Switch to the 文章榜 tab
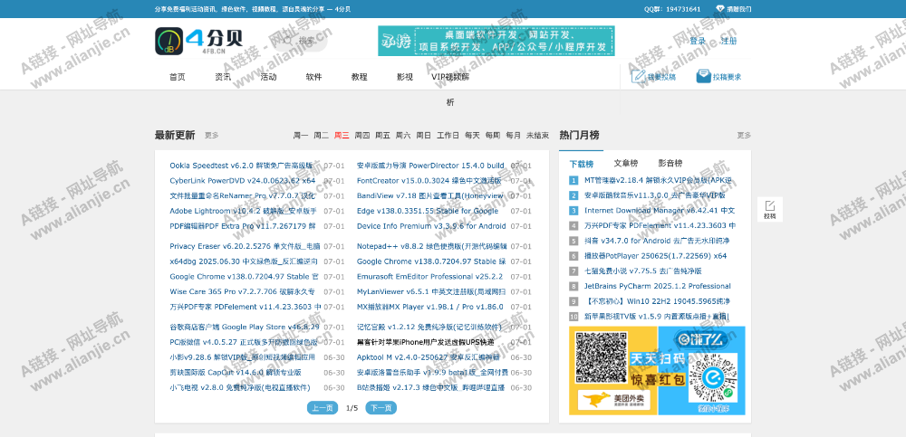Image resolution: width=906 pixels, height=437 pixels. click(626, 163)
